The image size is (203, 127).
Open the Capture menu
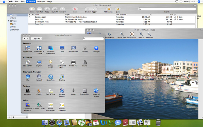pos(31,2)
